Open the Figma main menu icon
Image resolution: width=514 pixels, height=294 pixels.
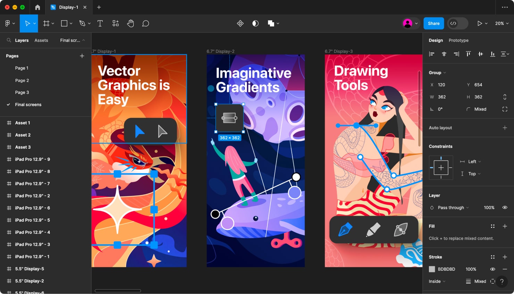[x=8, y=23]
